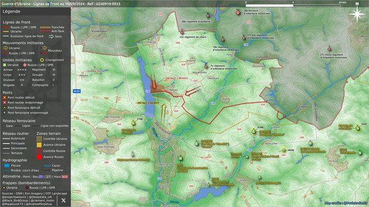This screenshot has height=207, width=369.
Task: Click the Légende panel title
Action: [x=12, y=11]
